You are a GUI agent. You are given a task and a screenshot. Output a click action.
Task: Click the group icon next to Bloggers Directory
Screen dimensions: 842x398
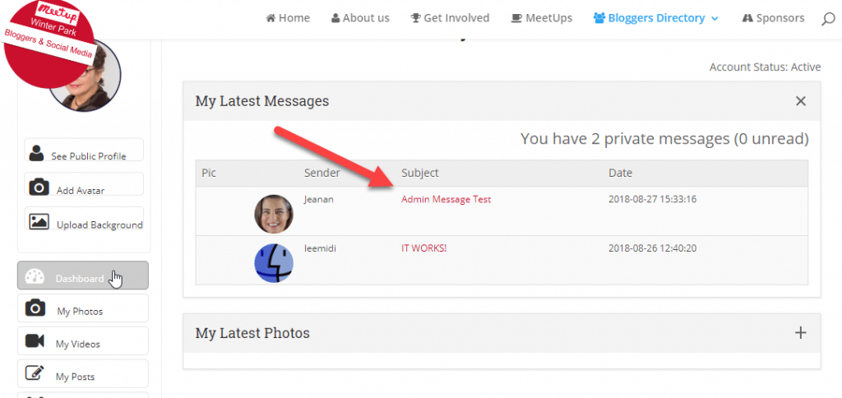pyautogui.click(x=599, y=18)
